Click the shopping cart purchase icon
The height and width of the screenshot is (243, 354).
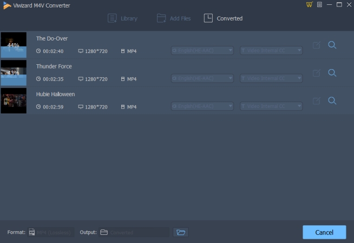309,4
